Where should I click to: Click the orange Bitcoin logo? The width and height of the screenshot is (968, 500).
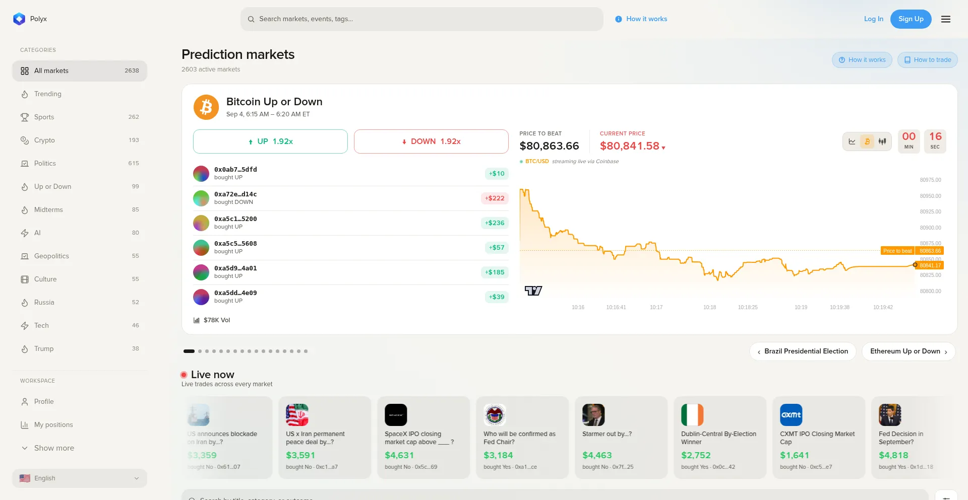(x=206, y=107)
